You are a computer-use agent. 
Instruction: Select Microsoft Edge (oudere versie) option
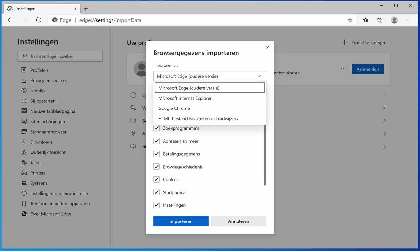(210, 88)
